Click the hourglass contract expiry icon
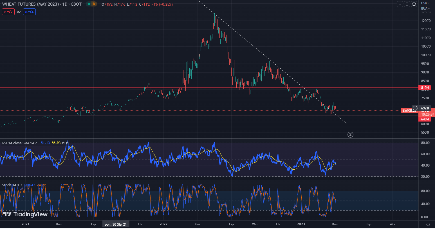This screenshot has width=435, height=229. (350, 134)
